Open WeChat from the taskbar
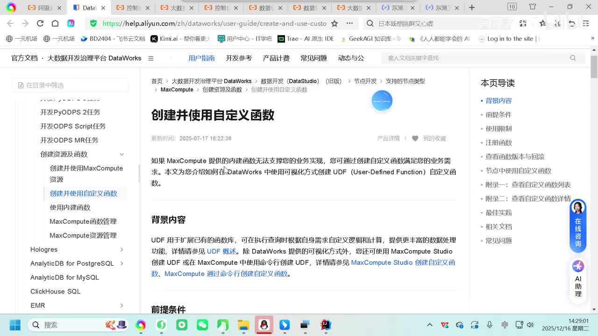This screenshot has height=336, width=598. [x=202, y=325]
